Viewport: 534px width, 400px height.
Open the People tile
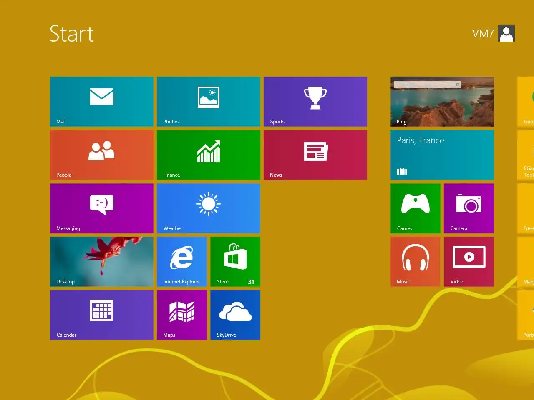(x=102, y=155)
